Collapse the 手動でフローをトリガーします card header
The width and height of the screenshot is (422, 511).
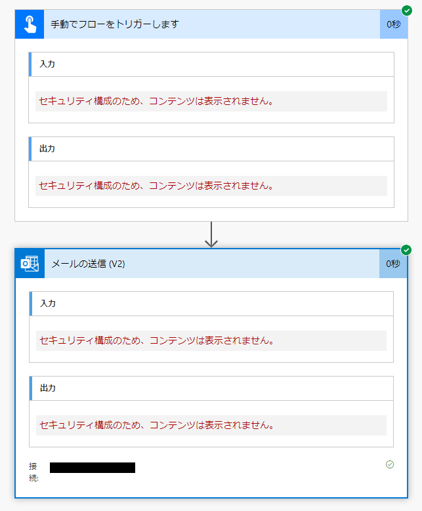click(x=197, y=24)
